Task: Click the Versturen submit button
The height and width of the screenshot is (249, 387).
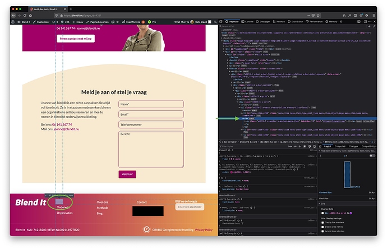Action: click(127, 174)
